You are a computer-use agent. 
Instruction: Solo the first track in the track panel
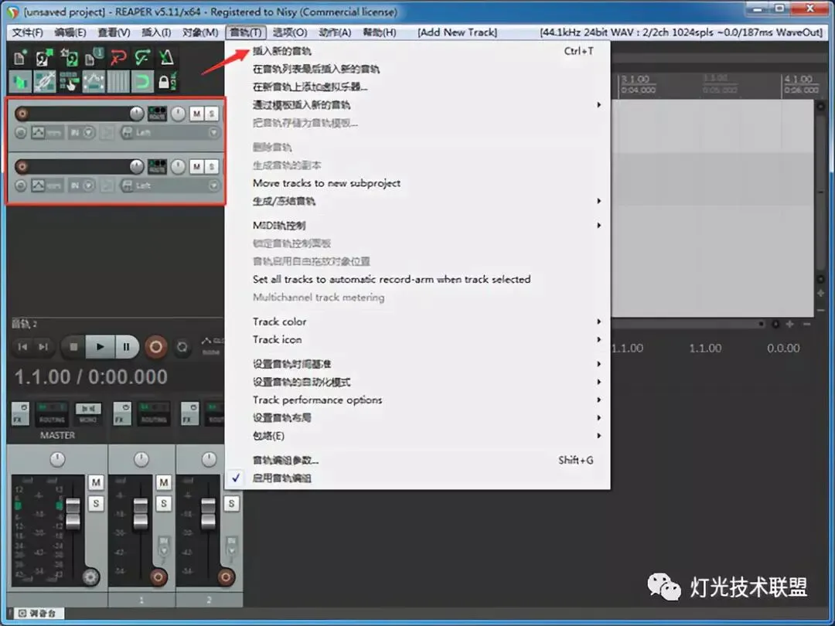tap(211, 114)
